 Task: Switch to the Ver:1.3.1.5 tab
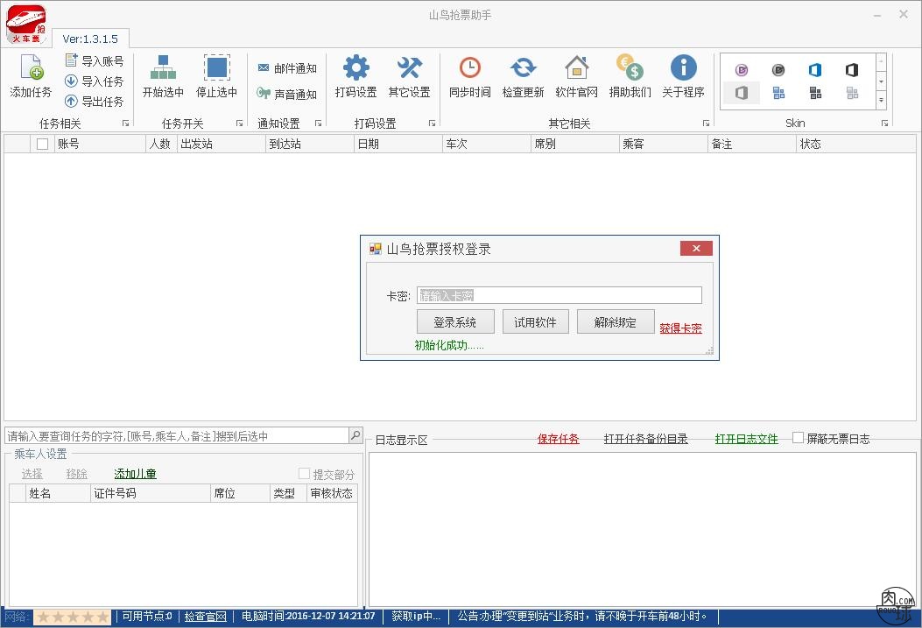click(x=90, y=39)
